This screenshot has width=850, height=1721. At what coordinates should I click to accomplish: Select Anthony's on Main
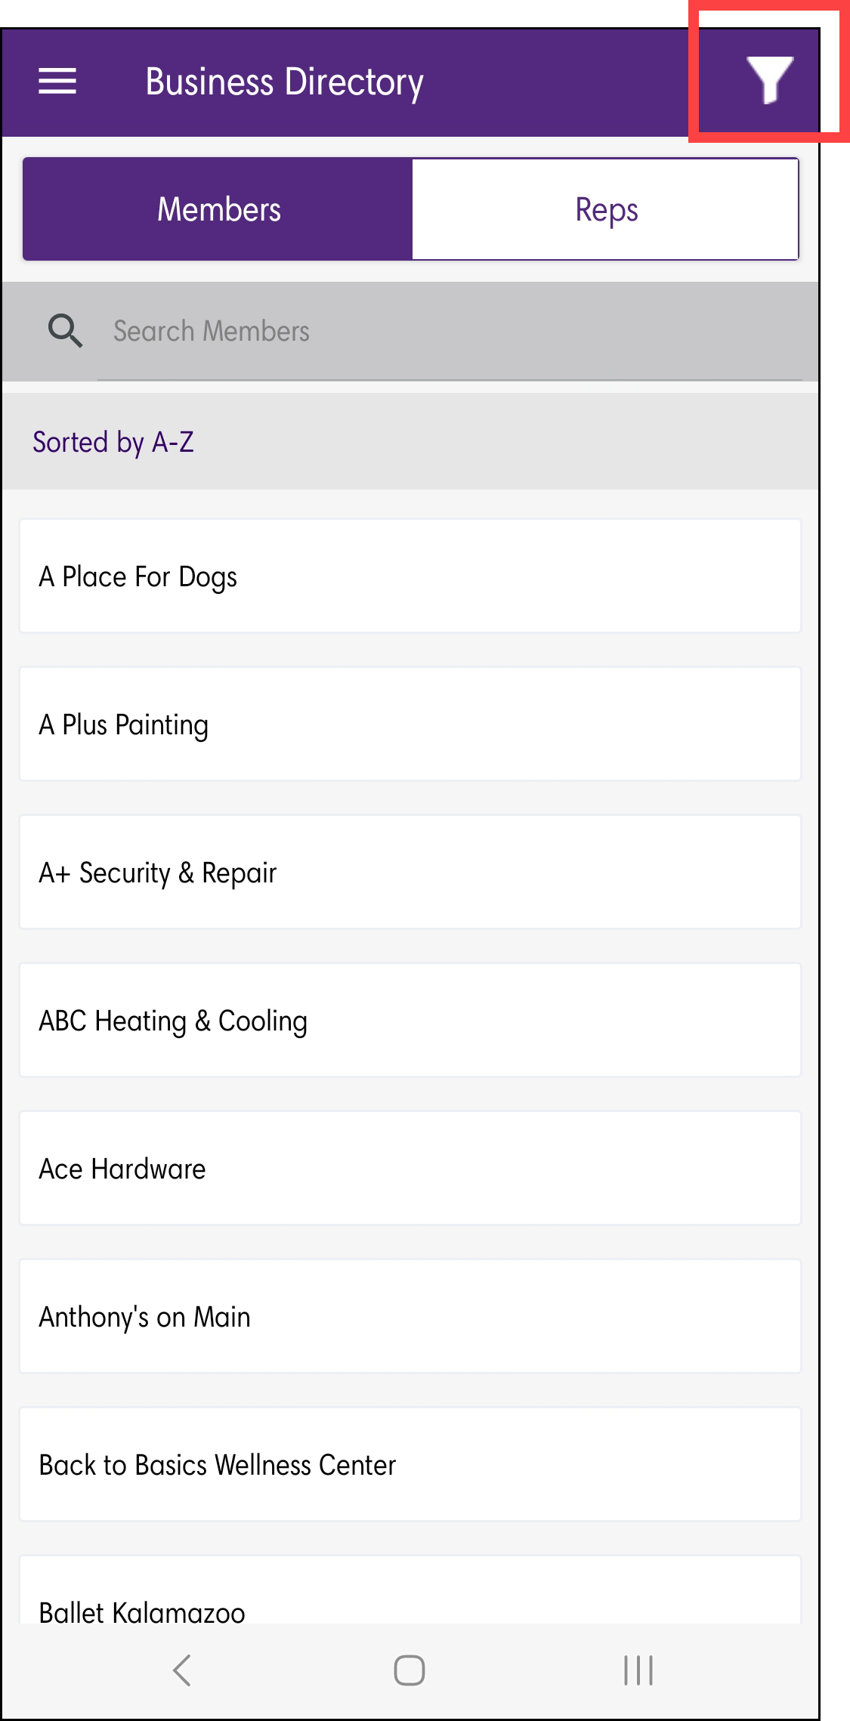click(410, 1317)
